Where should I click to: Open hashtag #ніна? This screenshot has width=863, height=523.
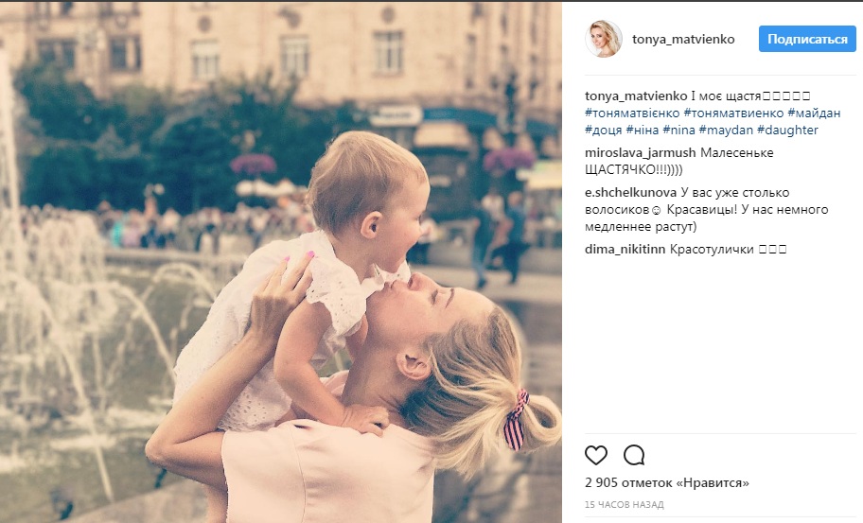pos(643,131)
